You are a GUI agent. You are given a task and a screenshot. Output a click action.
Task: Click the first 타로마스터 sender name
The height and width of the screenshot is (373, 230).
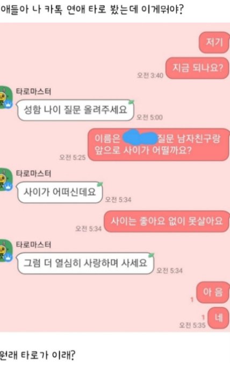coord(33,92)
